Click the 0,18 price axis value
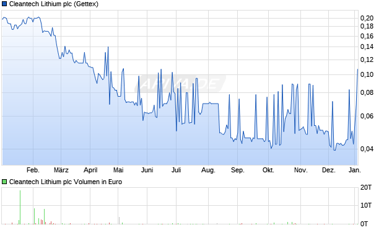Screen dimensions: 384x230 (367, 26)
